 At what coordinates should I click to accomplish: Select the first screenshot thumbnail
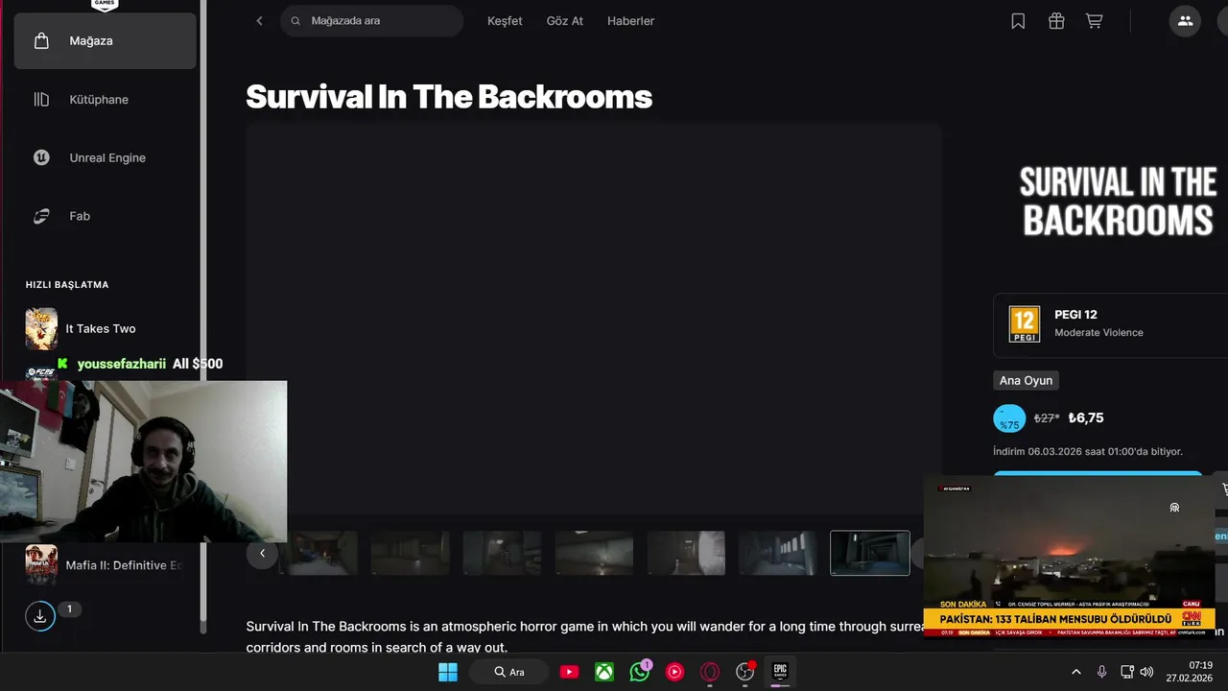coord(318,554)
